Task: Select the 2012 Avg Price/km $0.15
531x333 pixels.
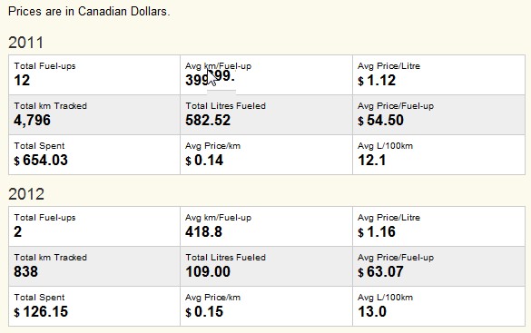Action: click(x=204, y=312)
